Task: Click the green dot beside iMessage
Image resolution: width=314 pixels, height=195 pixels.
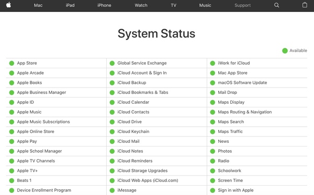Action: 112,190
